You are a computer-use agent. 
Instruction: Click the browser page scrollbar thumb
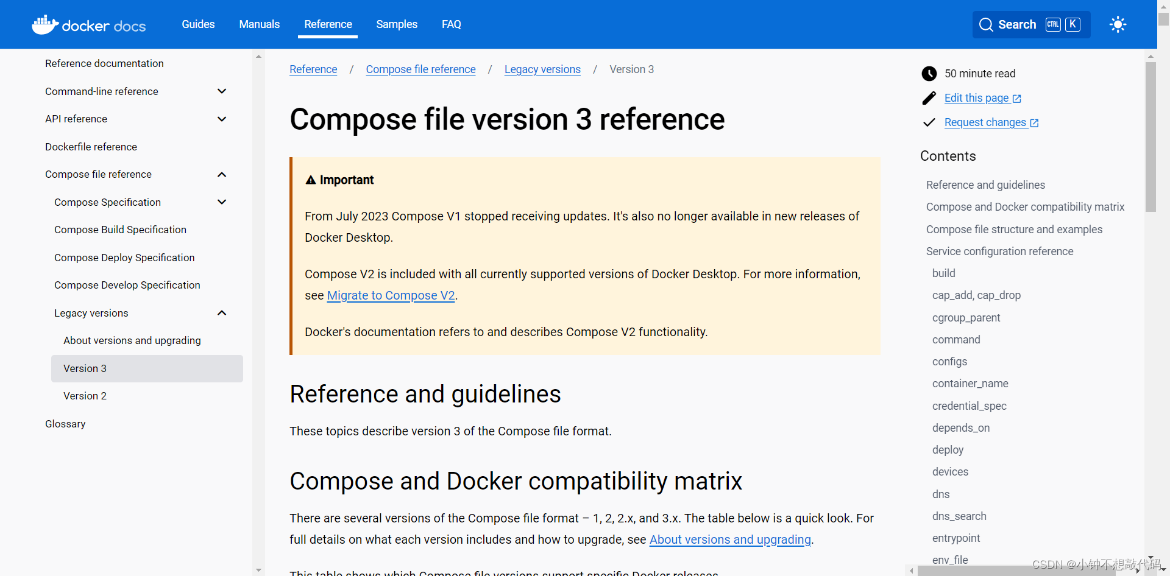coord(1163,19)
